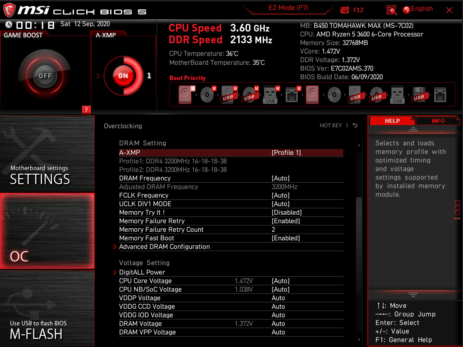Click the expand handle atop help panel
Screen dimensions: 463x347
pos(413,129)
